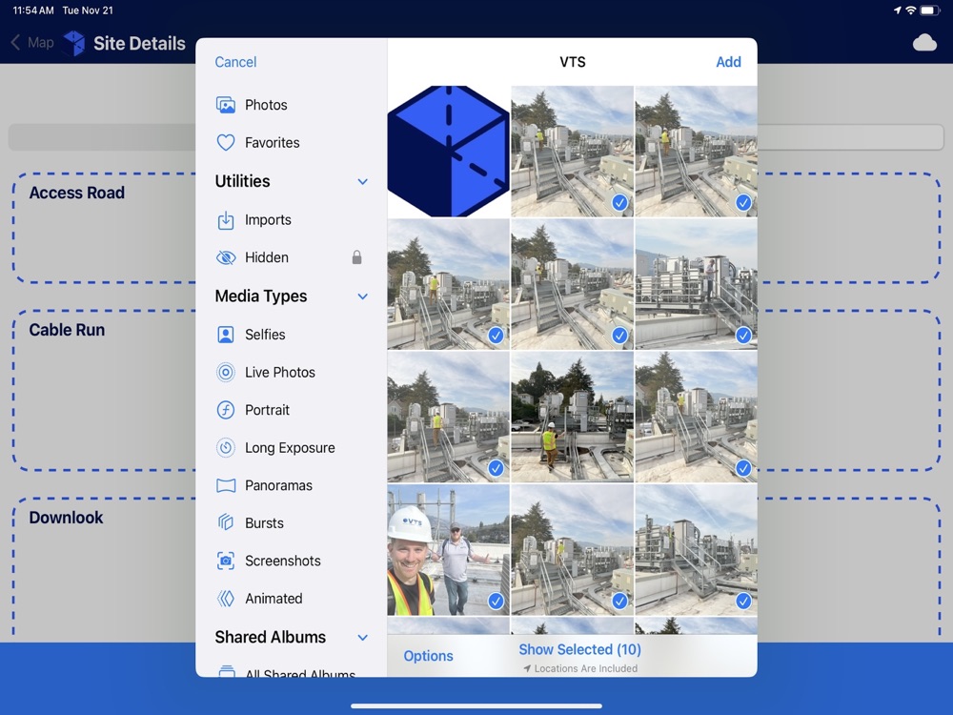Open the Long Exposure row
953x715 pixels.
291,447
